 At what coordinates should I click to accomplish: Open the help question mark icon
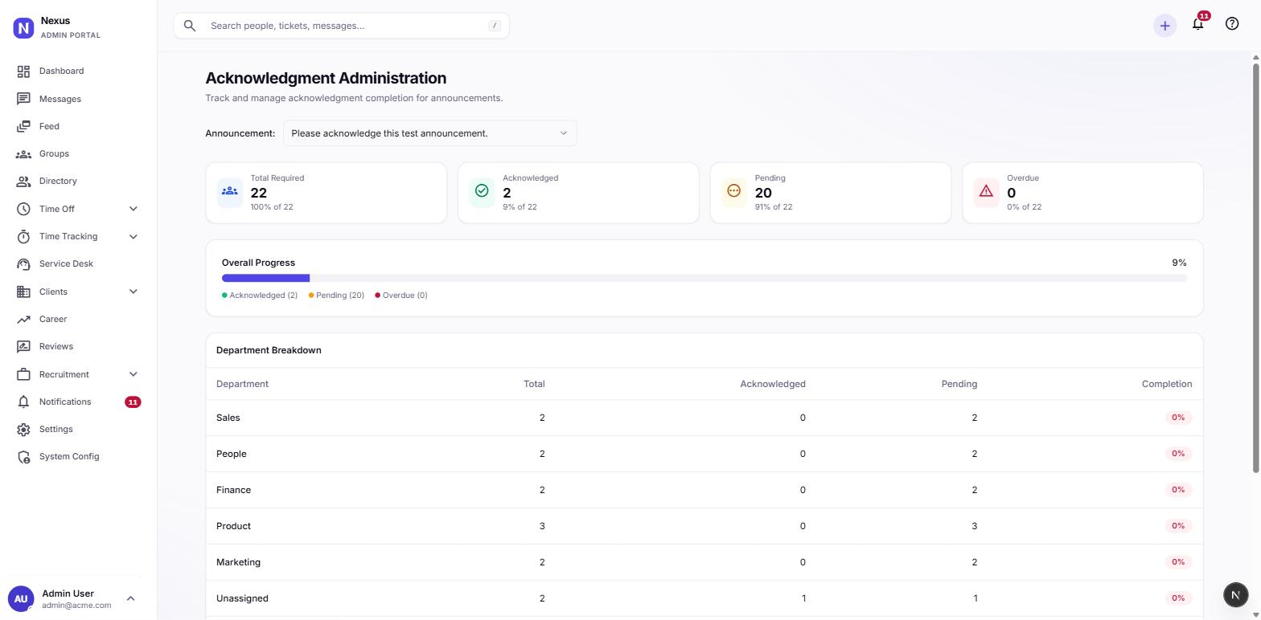point(1232,24)
